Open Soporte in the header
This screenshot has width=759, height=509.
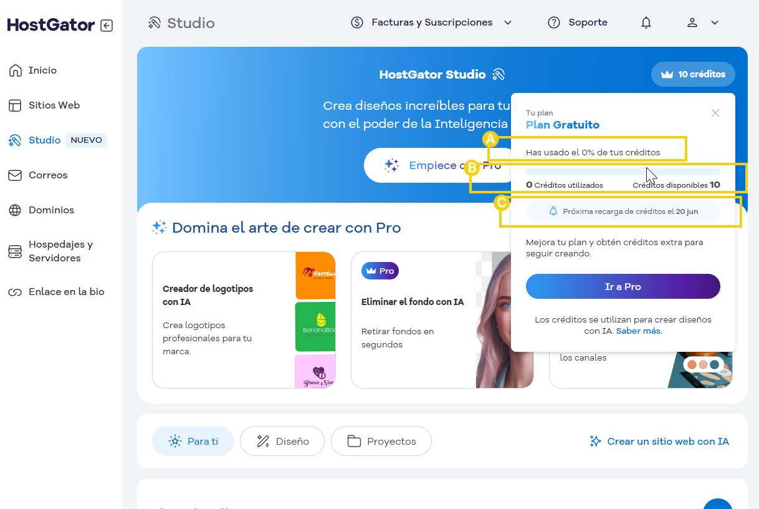[578, 22]
